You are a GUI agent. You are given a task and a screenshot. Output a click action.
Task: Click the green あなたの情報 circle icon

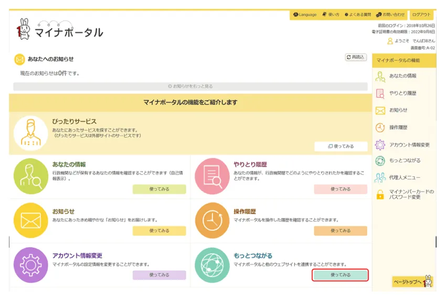click(x=31, y=176)
